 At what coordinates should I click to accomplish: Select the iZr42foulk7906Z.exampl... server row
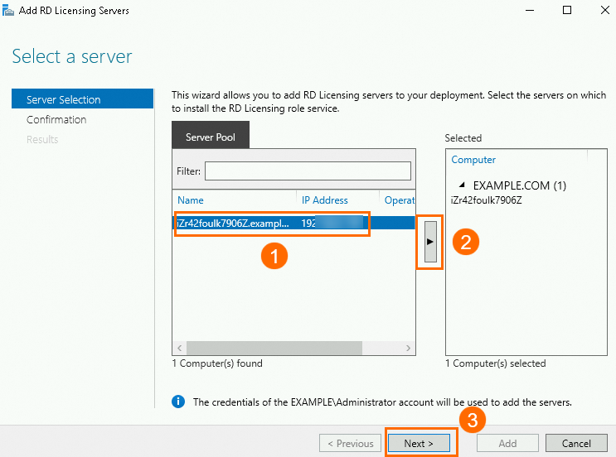[x=293, y=224]
